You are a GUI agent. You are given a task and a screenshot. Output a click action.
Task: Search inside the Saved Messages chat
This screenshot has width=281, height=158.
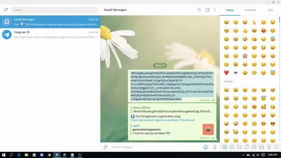tap(199, 10)
